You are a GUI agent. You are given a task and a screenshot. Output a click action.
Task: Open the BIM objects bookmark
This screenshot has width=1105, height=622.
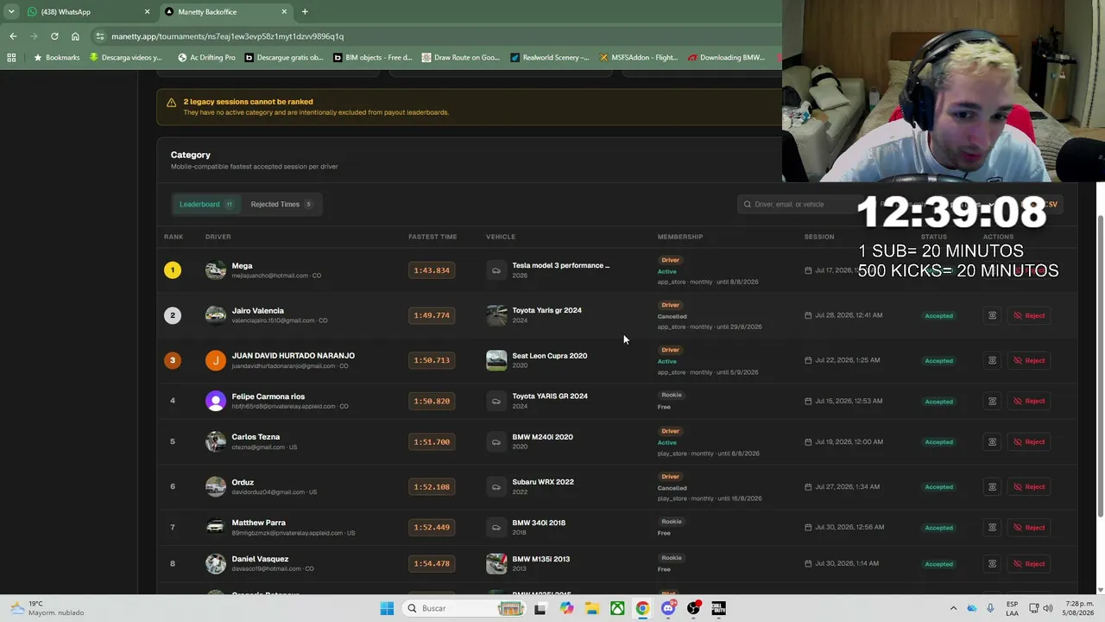point(373,58)
